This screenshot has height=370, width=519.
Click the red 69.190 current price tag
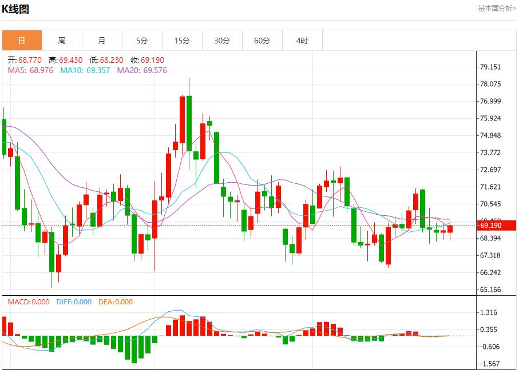[491, 225]
